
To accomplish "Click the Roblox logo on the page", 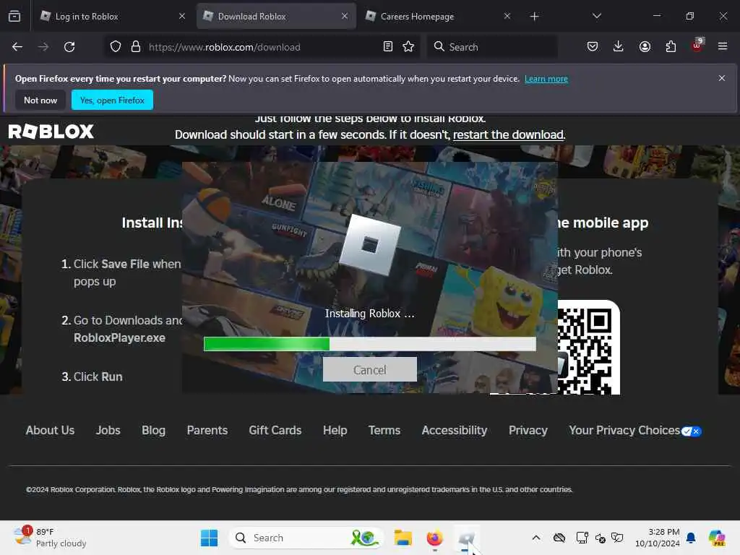I will point(51,132).
